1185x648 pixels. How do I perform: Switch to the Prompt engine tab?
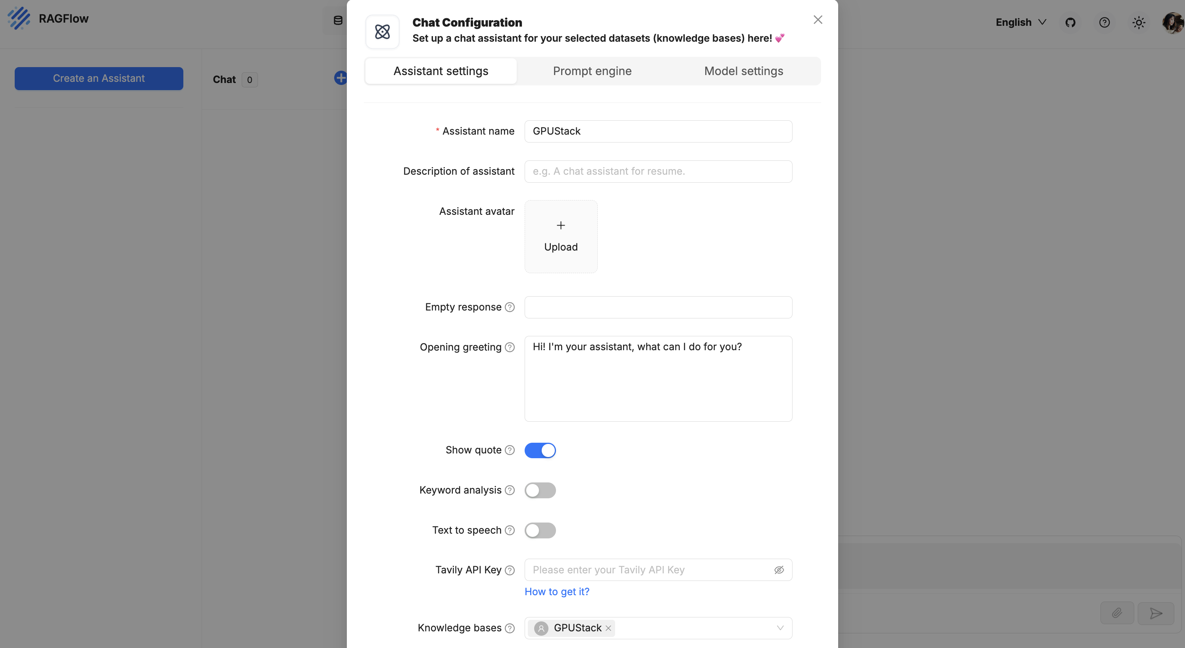coord(592,71)
